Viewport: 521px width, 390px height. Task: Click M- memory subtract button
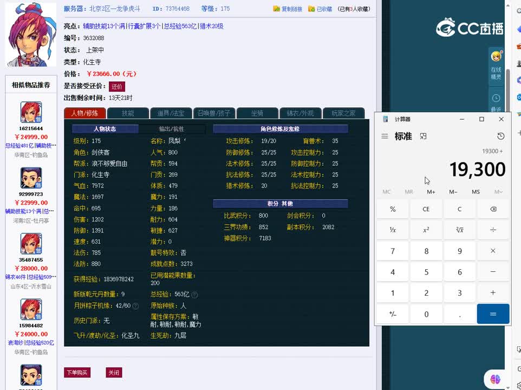coord(453,192)
